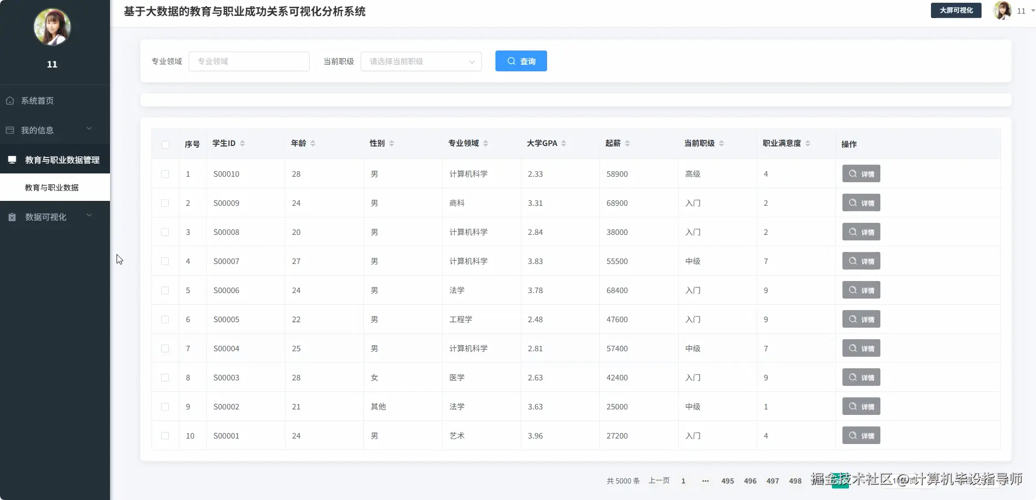Check the row checkbox for S00001

(165, 436)
